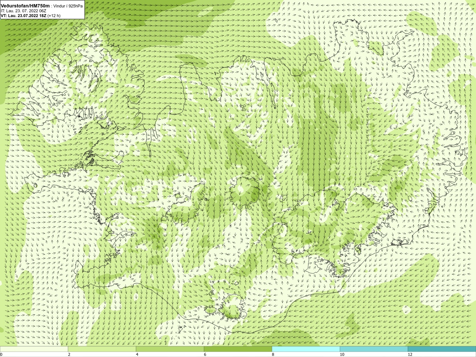
Task: Click the teal legend segment above 12
Action: 442,349
